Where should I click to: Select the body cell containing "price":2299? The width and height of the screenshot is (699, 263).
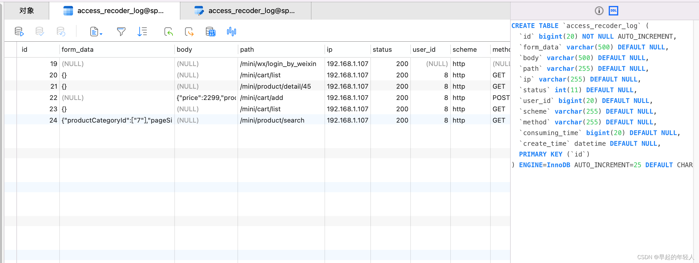point(206,98)
